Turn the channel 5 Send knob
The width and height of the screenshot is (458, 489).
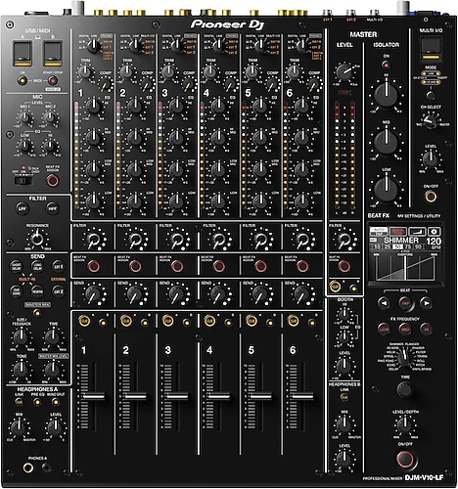point(260,294)
